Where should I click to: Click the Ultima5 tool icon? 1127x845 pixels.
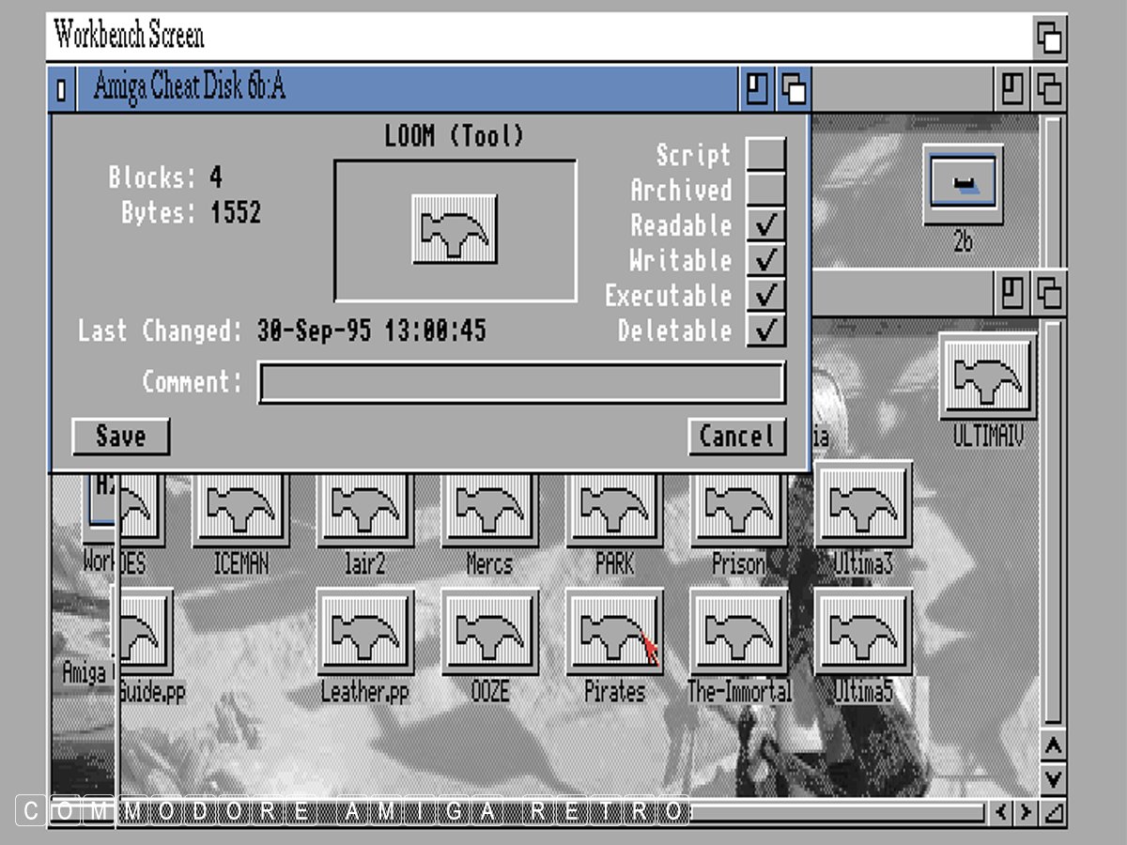pyautogui.click(x=863, y=631)
